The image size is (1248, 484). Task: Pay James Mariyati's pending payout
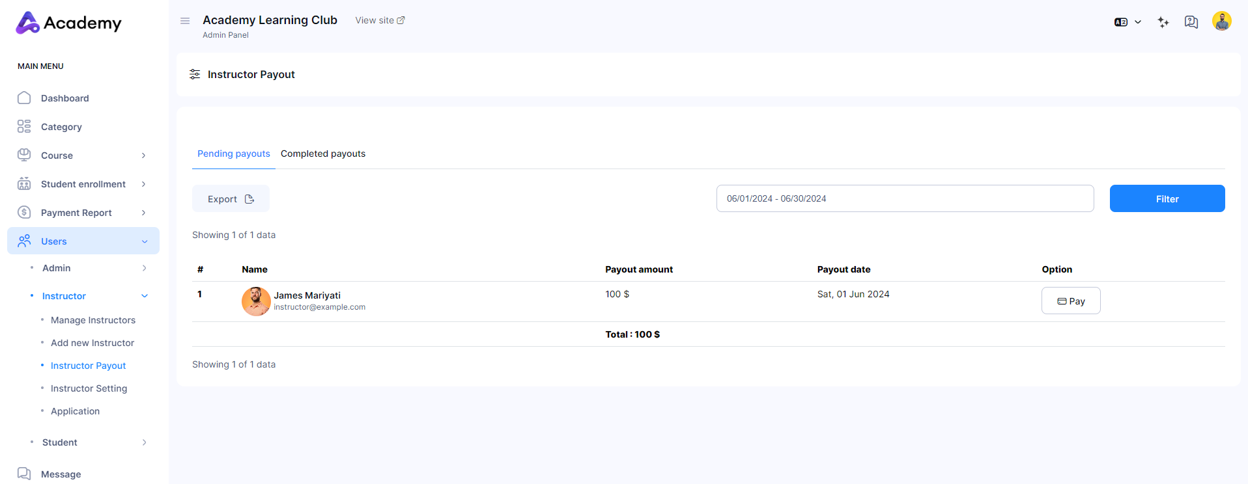coord(1070,301)
